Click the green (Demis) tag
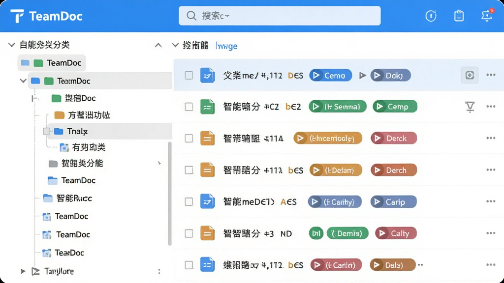 coord(347,233)
